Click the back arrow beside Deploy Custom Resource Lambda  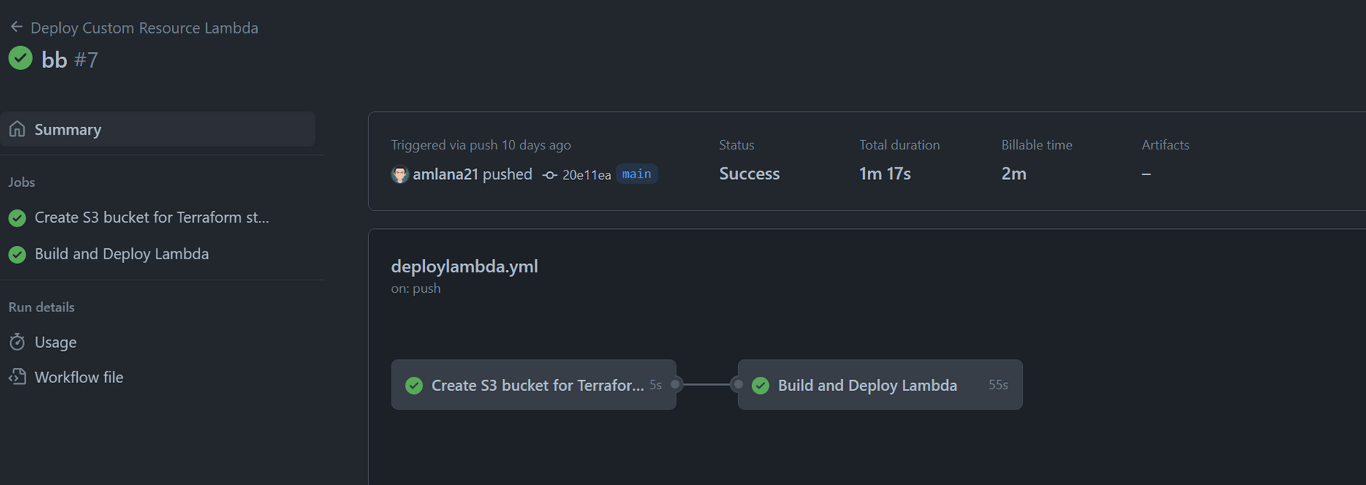pos(16,26)
